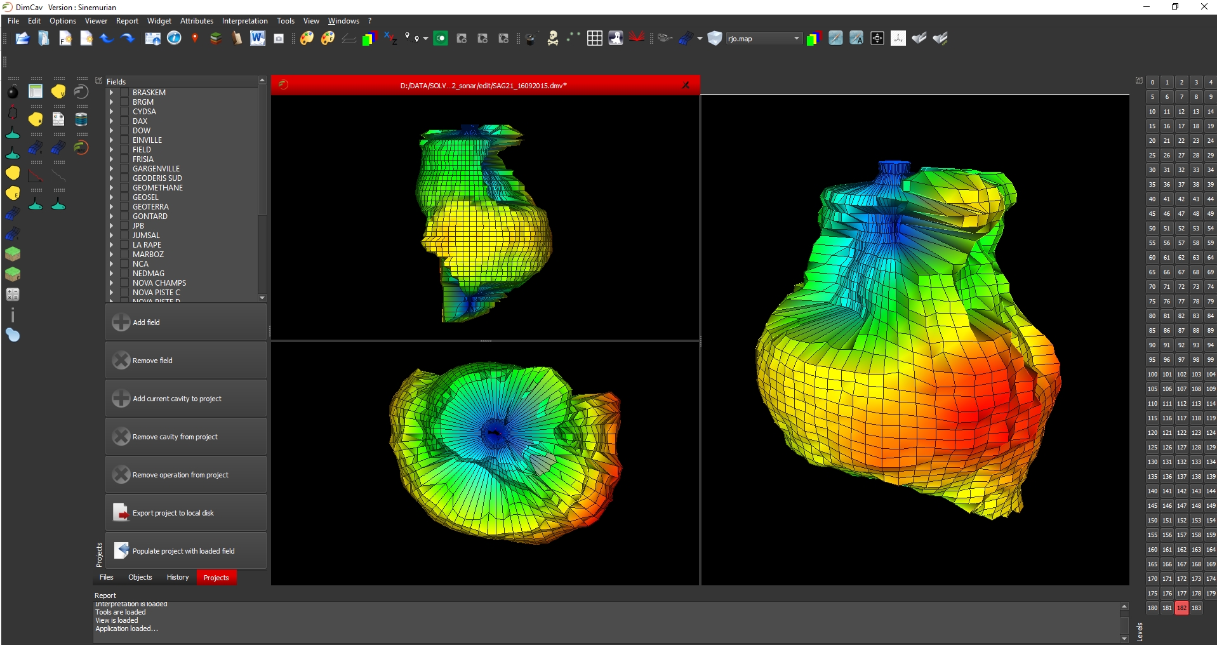Click the calculator icon in left sidebar
This screenshot has height=645, width=1217.
13,295
